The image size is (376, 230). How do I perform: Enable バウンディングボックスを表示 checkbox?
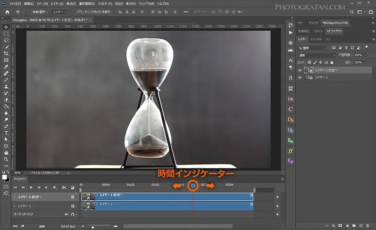pos(74,12)
